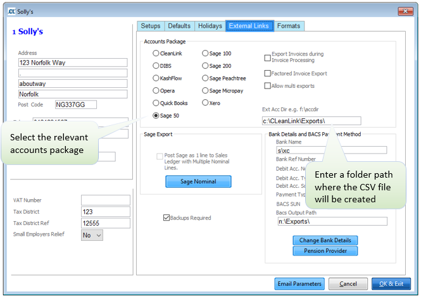421x299 pixels.
Task: Click the address field 123 Norfolk Way
Action: click(73, 63)
